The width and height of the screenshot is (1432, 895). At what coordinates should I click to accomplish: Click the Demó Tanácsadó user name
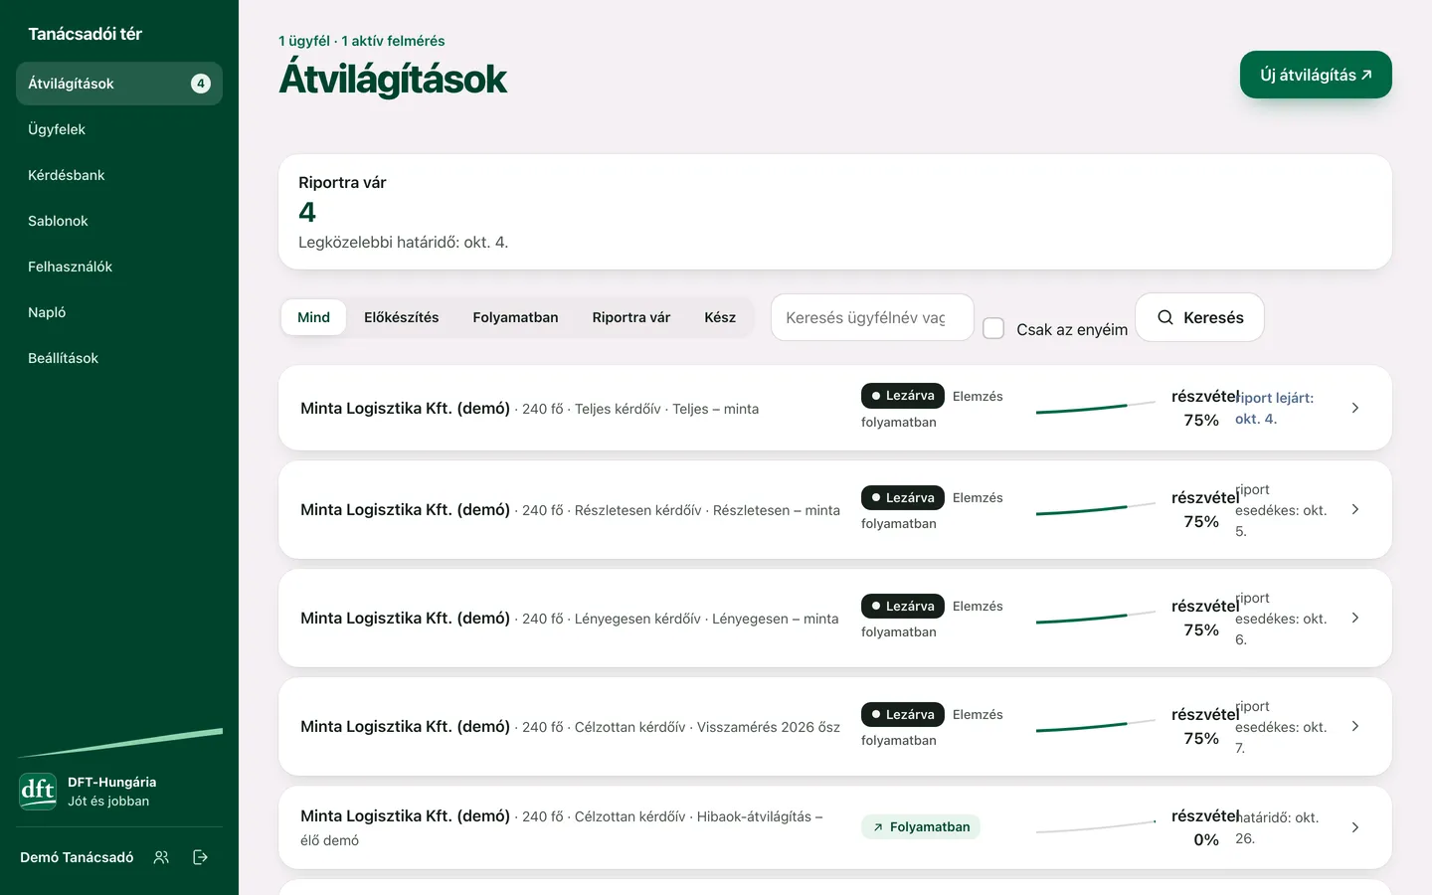click(x=77, y=857)
